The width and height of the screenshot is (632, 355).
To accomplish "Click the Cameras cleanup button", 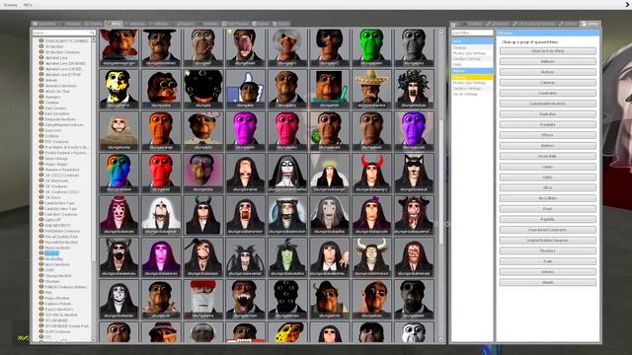I will [547, 83].
